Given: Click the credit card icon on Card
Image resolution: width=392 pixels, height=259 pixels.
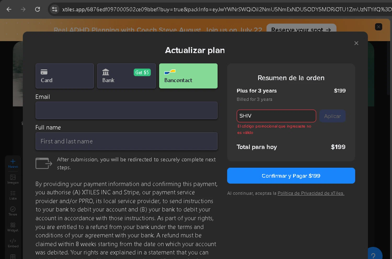Looking at the screenshot, I should 44,72.
